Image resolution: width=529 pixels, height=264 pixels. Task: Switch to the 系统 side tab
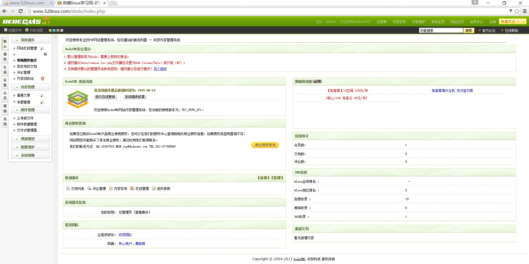5,121
